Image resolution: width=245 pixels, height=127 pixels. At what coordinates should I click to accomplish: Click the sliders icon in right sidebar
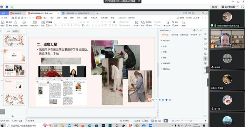[205, 39]
